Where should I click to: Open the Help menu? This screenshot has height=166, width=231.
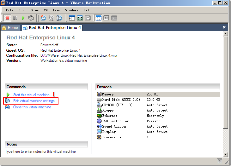tap(87, 10)
